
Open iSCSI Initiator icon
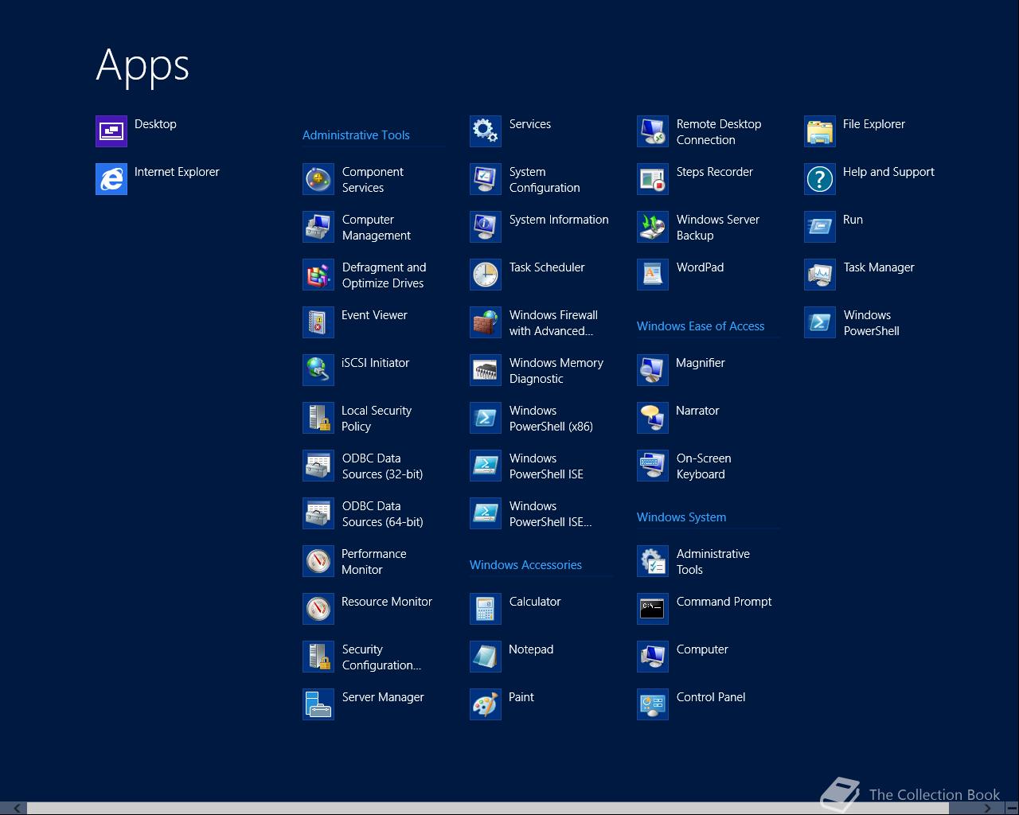pos(318,370)
